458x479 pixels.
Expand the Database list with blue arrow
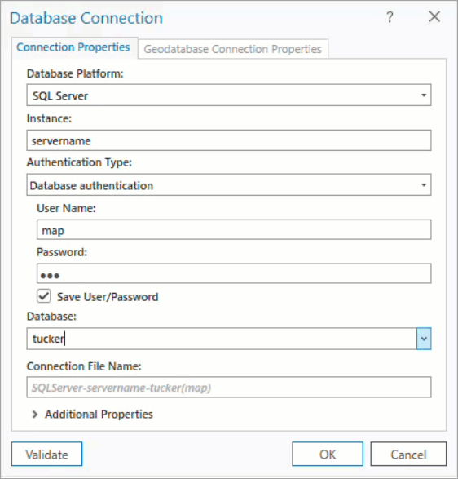tap(424, 339)
